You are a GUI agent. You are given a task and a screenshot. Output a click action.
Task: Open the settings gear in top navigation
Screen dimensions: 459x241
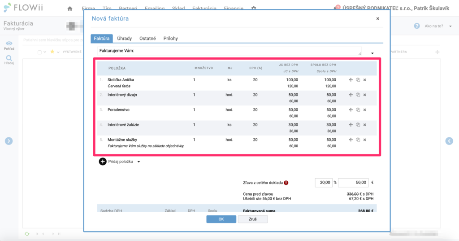[254, 8]
